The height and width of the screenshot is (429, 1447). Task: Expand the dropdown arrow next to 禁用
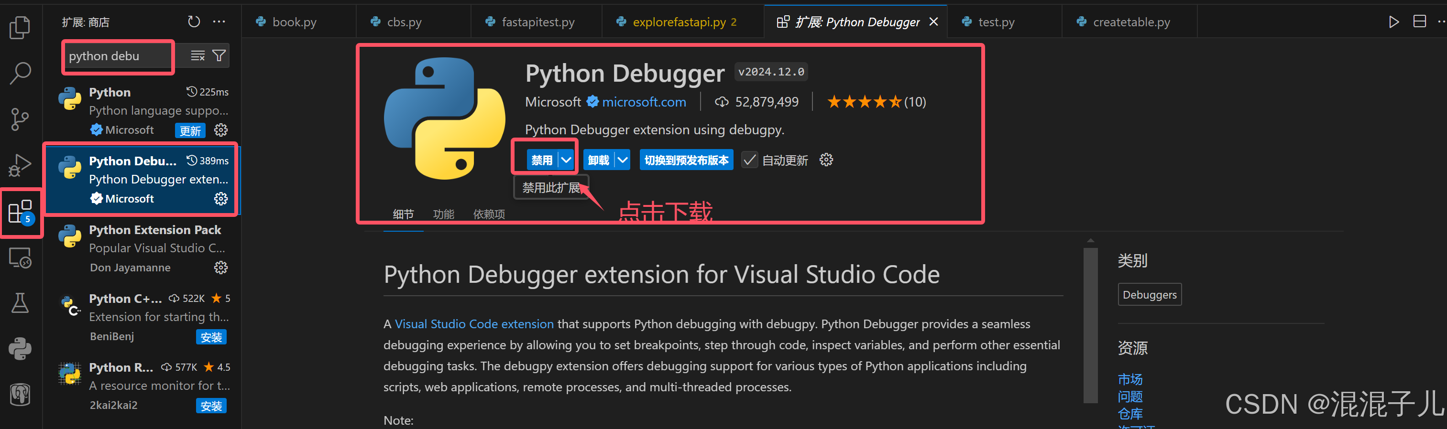click(x=566, y=160)
